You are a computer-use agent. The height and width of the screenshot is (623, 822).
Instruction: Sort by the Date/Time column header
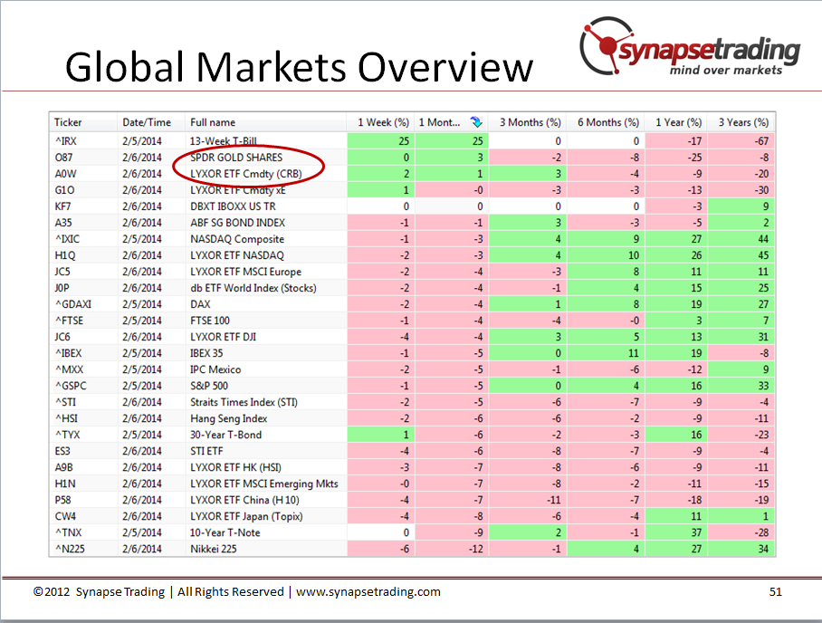pyautogui.click(x=151, y=122)
